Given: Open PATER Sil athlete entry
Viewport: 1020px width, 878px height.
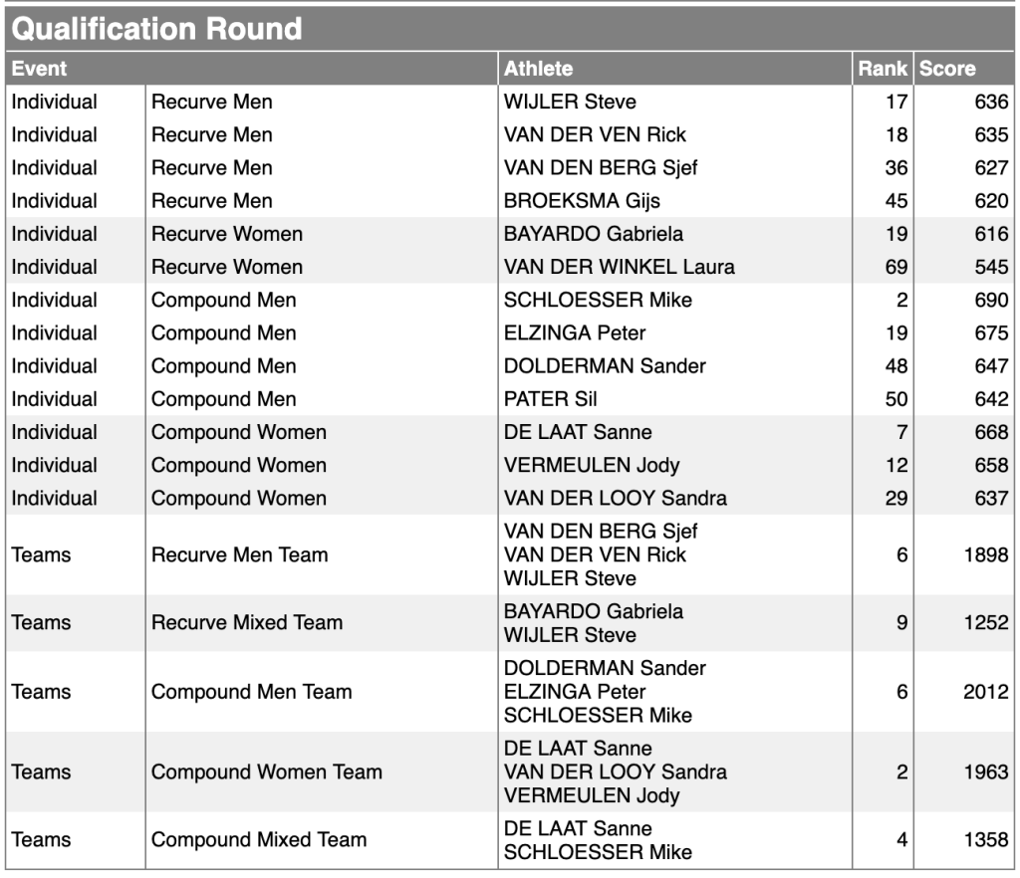Looking at the screenshot, I should point(550,399).
